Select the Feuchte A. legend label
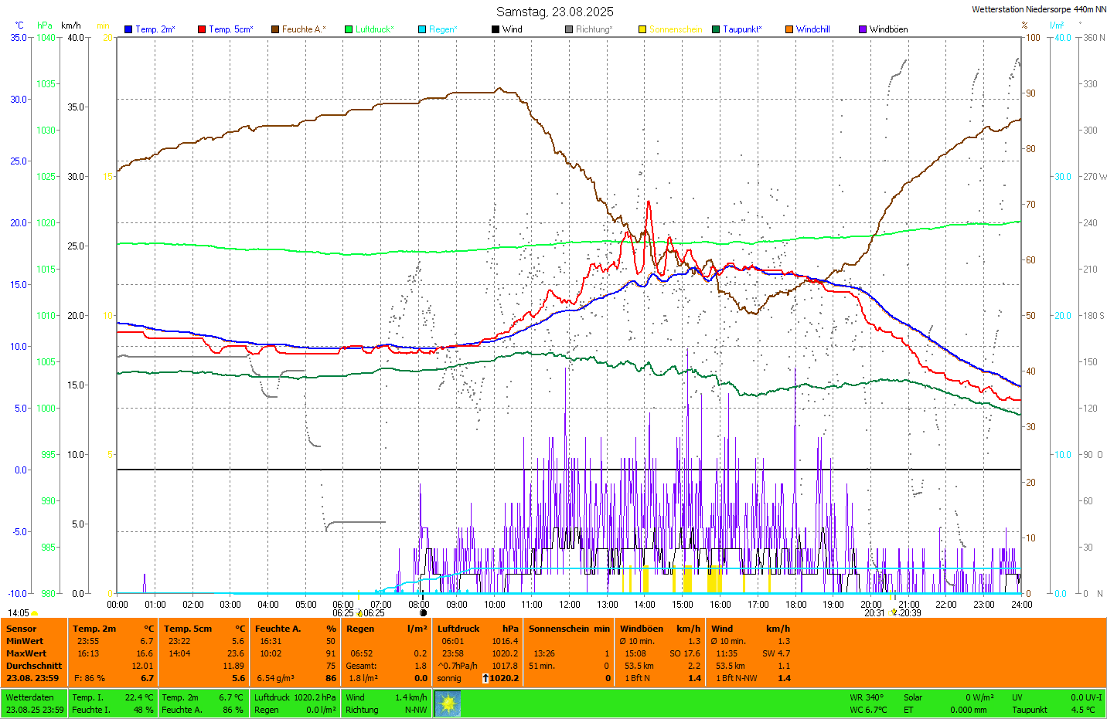Screen dimensions: 1107x719 pyautogui.click(x=303, y=29)
